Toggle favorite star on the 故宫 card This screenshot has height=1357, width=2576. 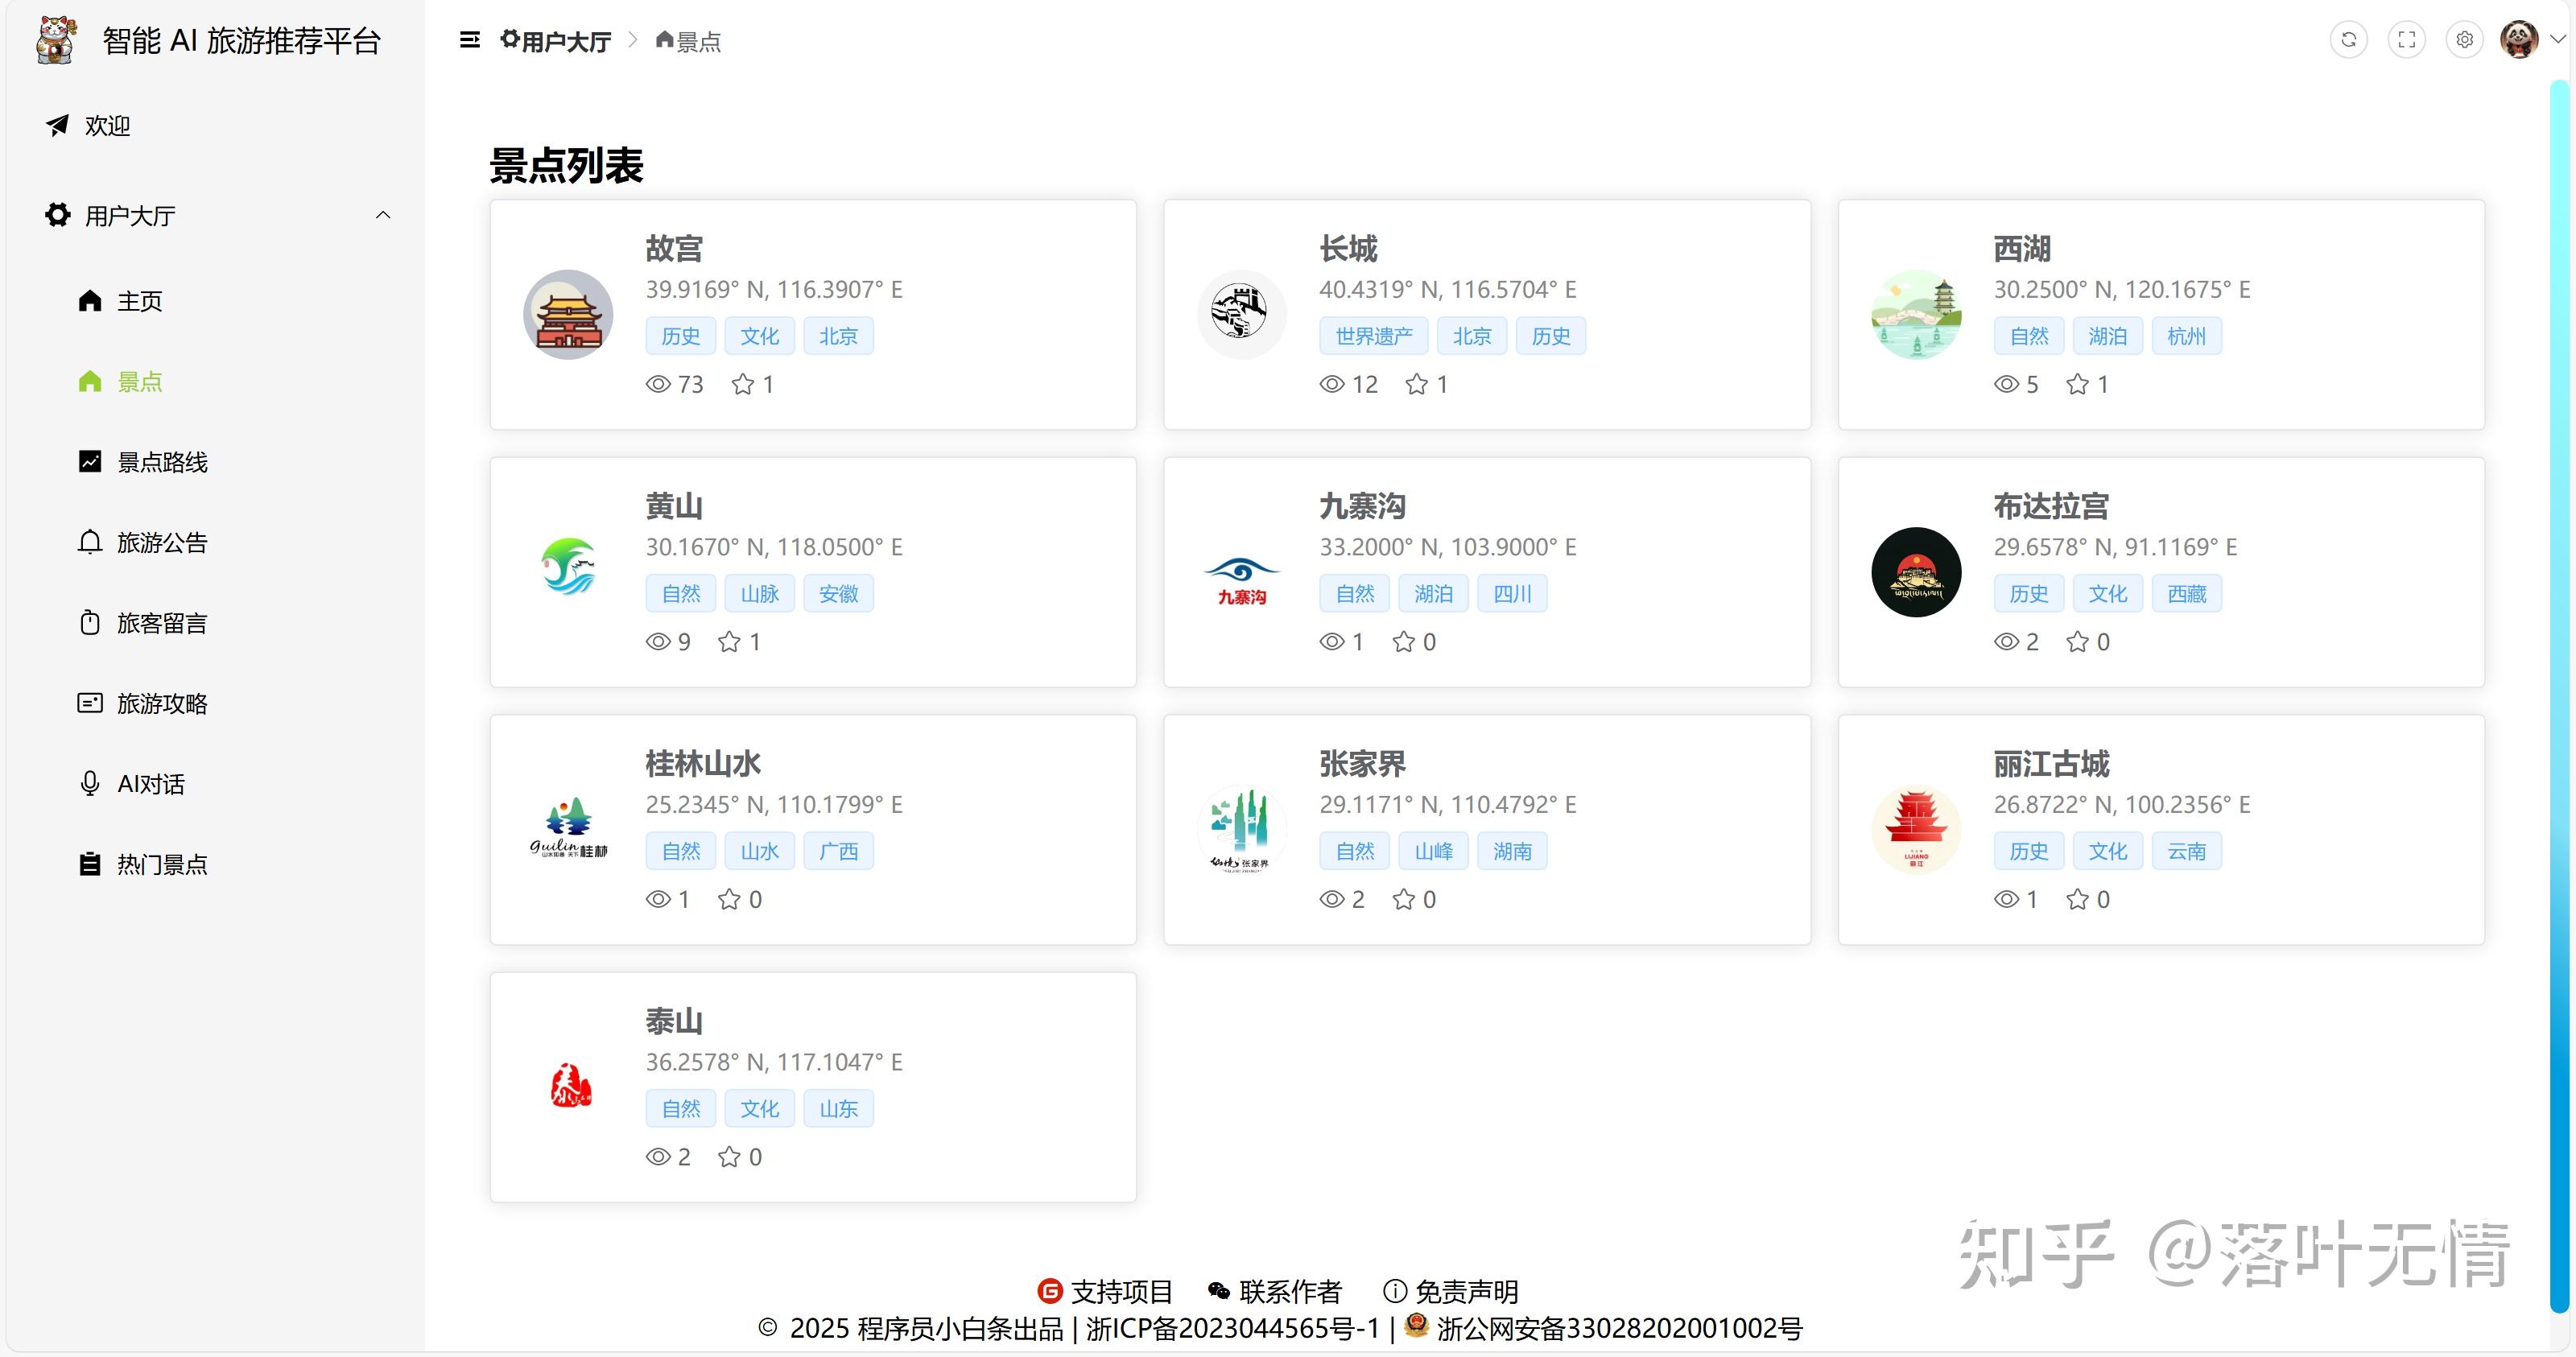(x=742, y=384)
